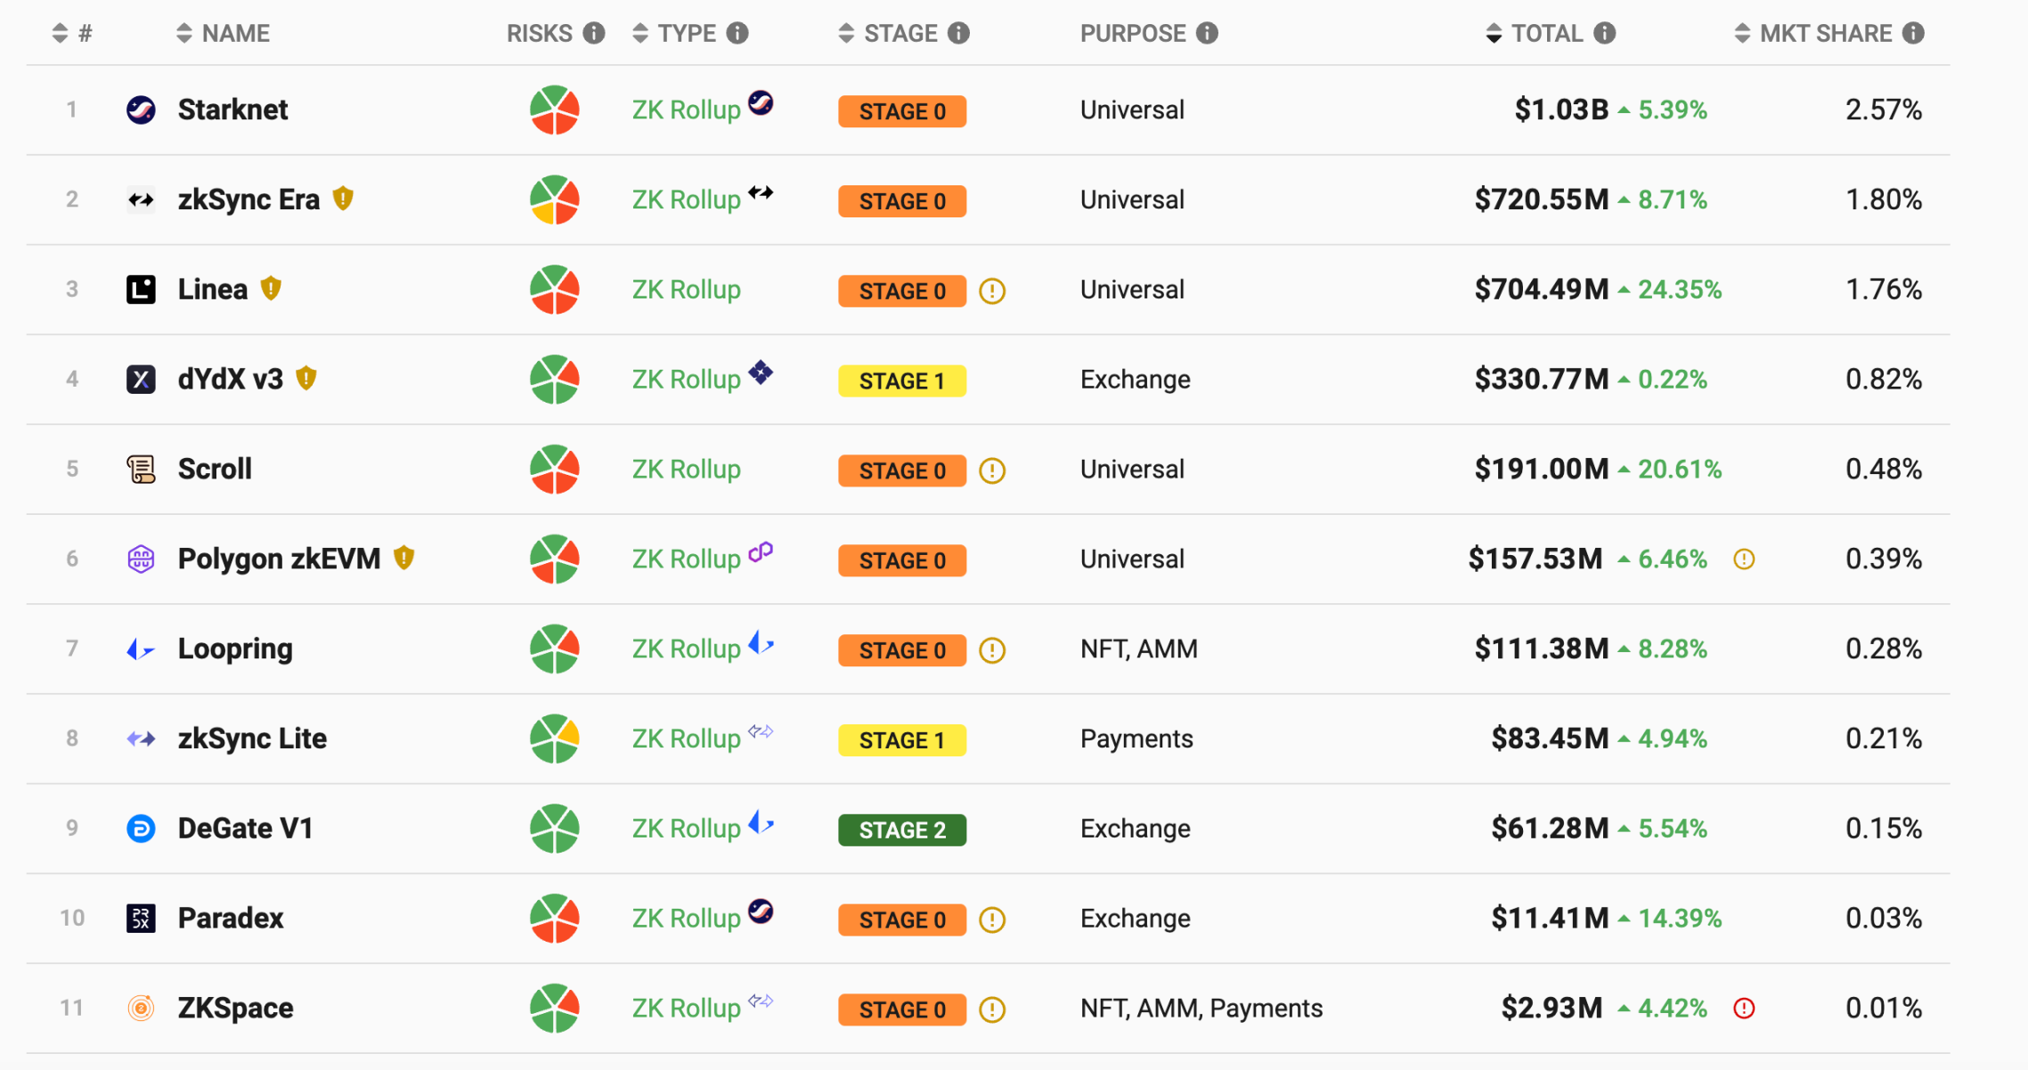Click the Polygon zkEVM total warning icon

point(1744,559)
